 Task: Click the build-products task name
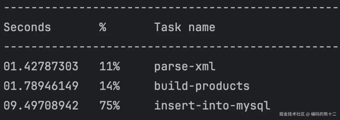point(202,86)
